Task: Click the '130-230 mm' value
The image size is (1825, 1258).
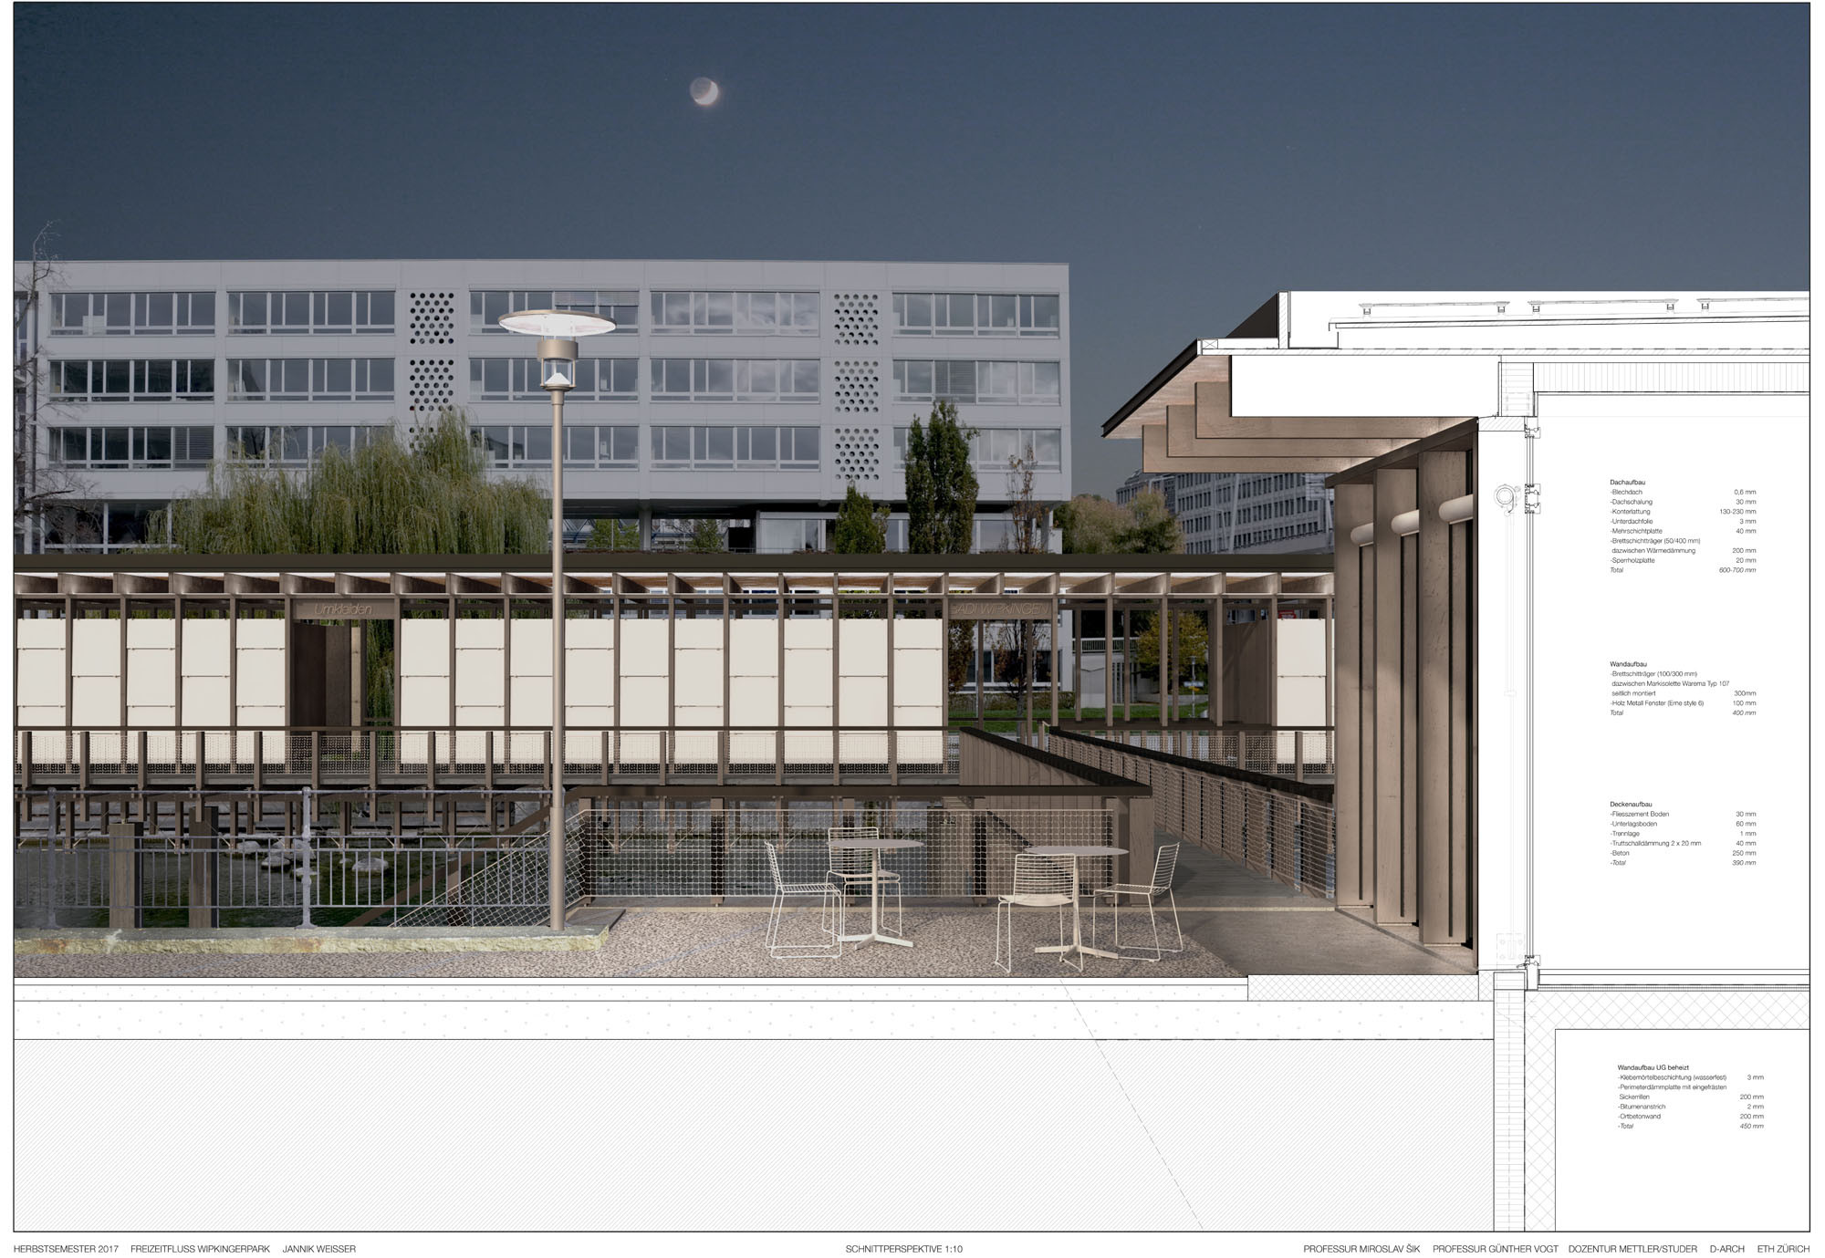Action: pos(1737,512)
